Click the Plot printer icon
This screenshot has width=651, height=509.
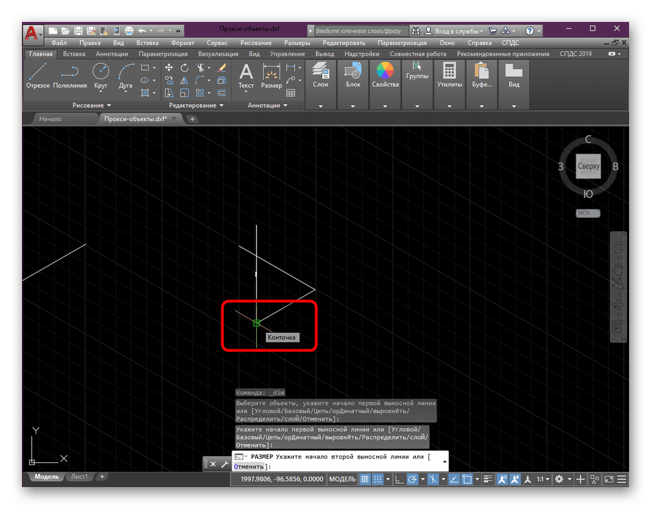(x=129, y=31)
